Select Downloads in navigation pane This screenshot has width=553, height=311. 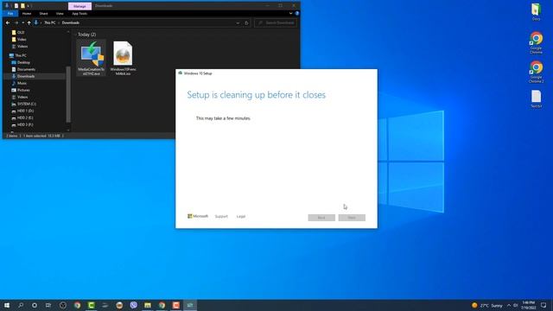click(26, 76)
